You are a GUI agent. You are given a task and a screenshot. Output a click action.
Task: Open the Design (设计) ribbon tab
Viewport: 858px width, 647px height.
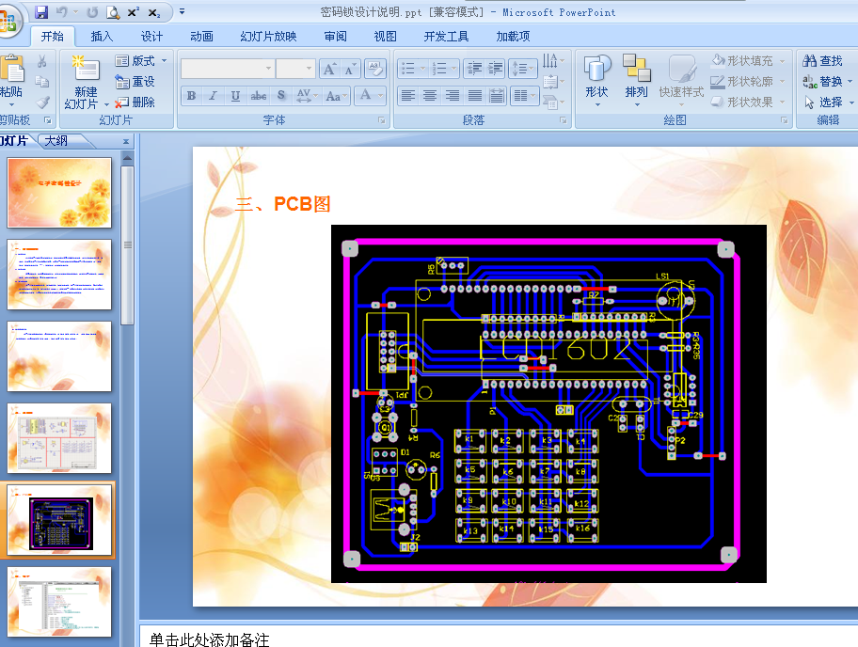click(x=151, y=37)
